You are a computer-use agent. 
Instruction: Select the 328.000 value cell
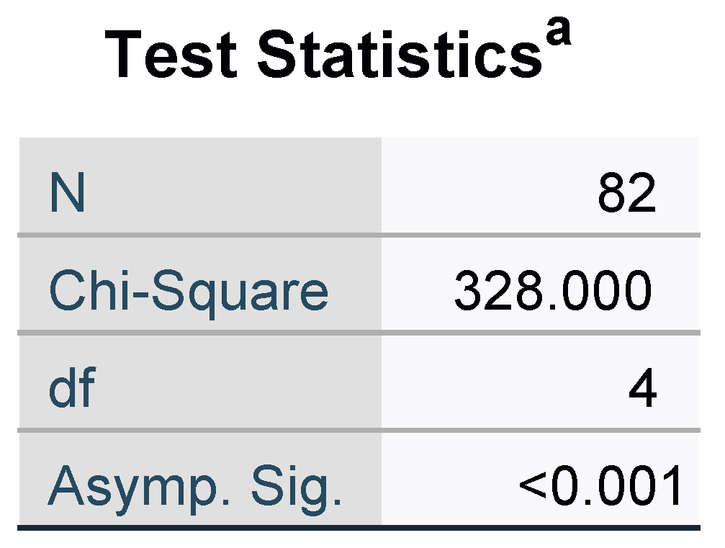pyautogui.click(x=553, y=292)
